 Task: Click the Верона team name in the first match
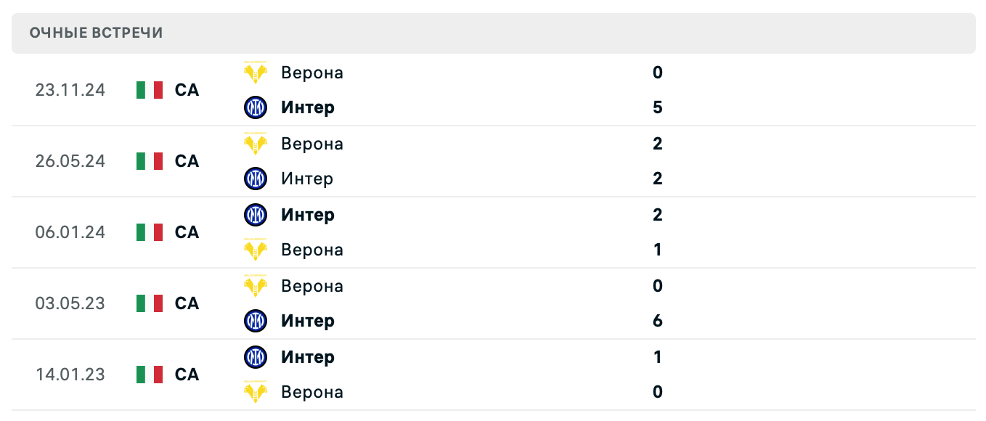pos(313,73)
